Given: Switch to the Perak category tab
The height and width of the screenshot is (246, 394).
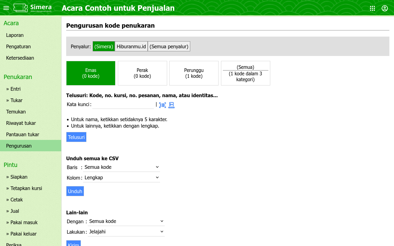Looking at the screenshot, I should [143, 73].
